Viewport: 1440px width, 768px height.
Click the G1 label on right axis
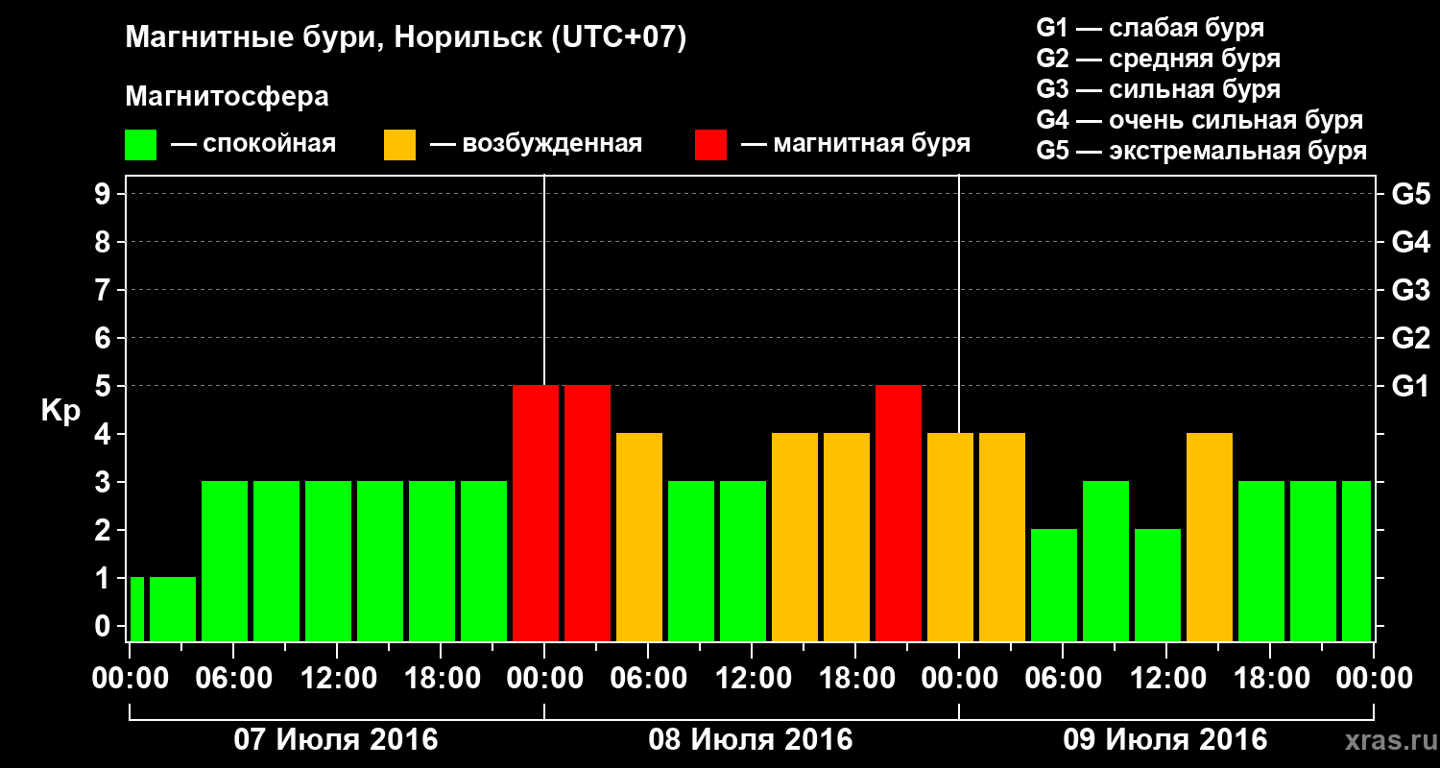[1411, 387]
